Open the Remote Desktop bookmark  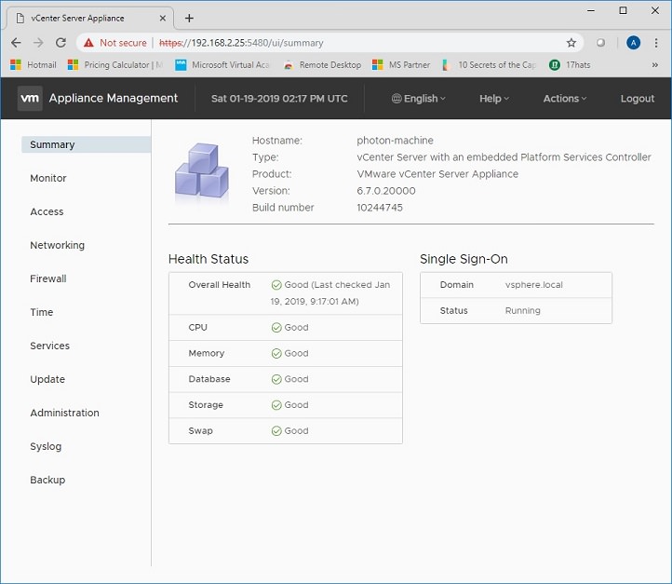[x=323, y=65]
